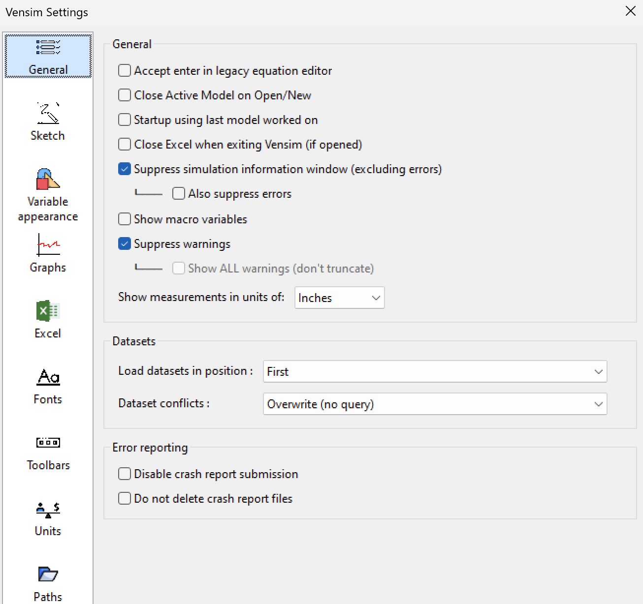
Task: Open the Fonts settings icon
Action: coord(48,377)
